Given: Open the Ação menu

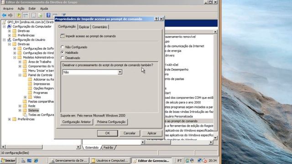Looking at the screenshot, I should point(21,9).
